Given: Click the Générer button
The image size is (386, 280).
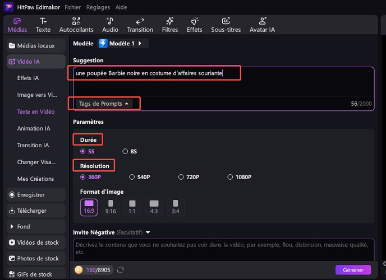Looking at the screenshot, I should point(353,270).
